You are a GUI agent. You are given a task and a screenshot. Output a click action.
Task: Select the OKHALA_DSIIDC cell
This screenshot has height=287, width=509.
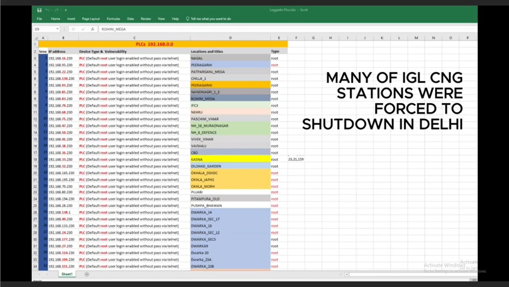230,173
